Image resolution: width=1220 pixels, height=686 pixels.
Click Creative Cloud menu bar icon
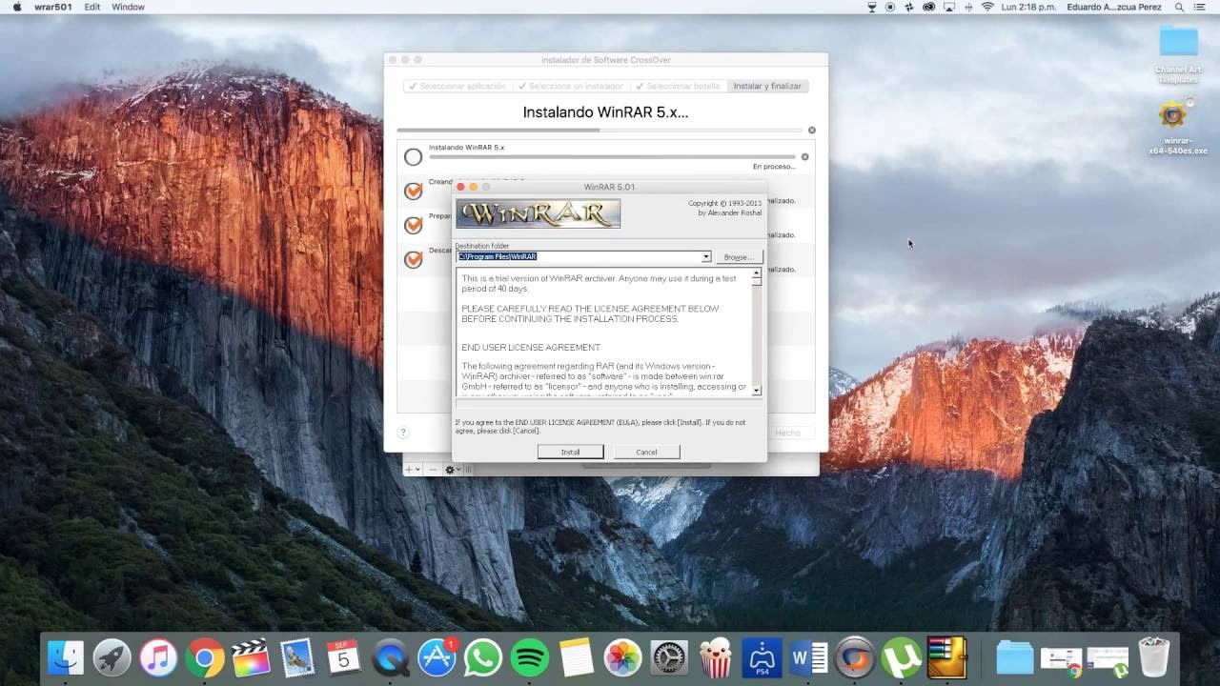(928, 7)
